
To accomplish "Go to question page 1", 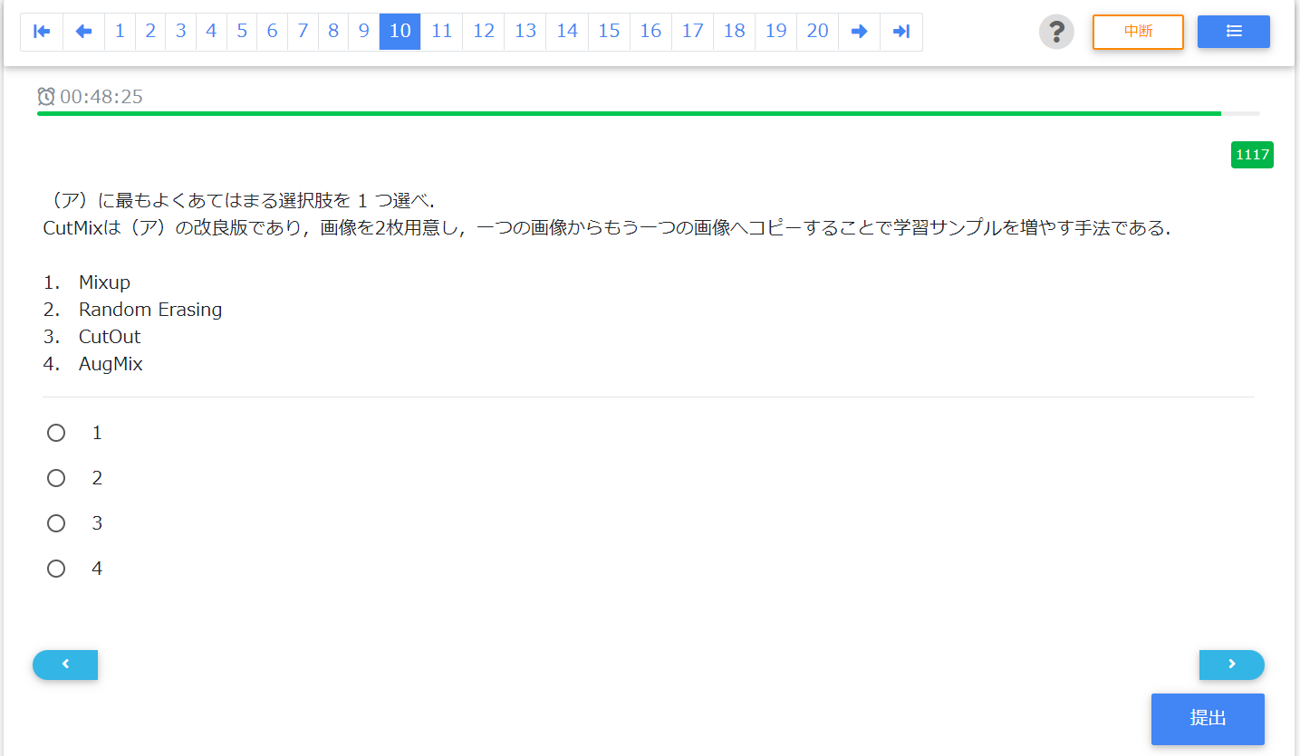I will click(120, 32).
